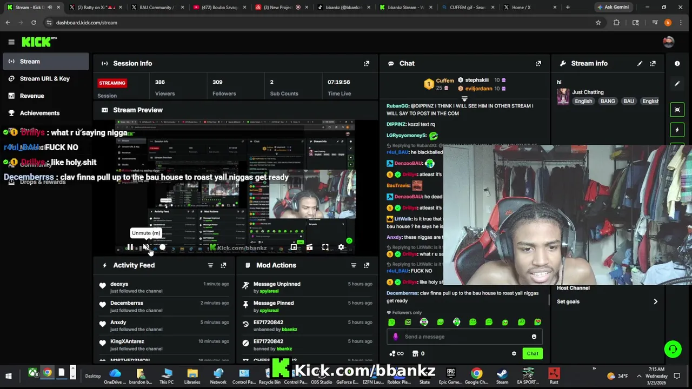Pop out the Mod Actions panel

367,265
